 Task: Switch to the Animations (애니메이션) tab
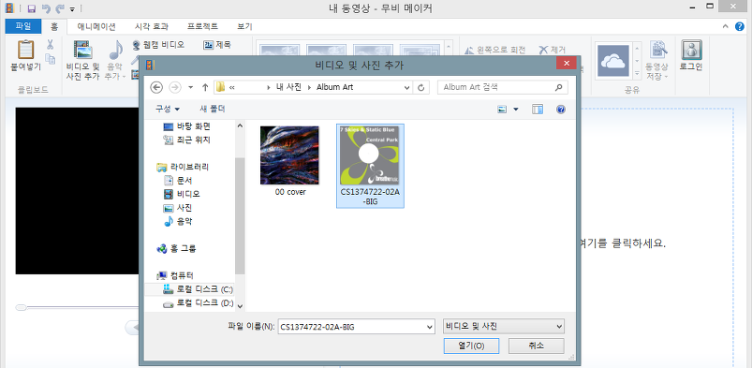[x=96, y=26]
